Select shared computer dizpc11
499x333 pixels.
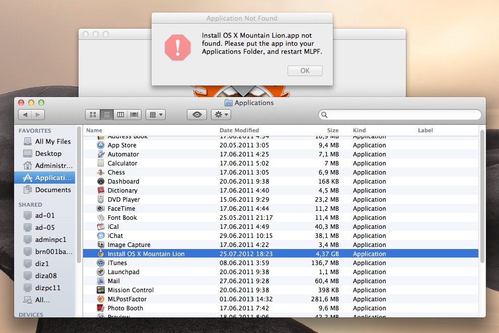click(x=45, y=288)
